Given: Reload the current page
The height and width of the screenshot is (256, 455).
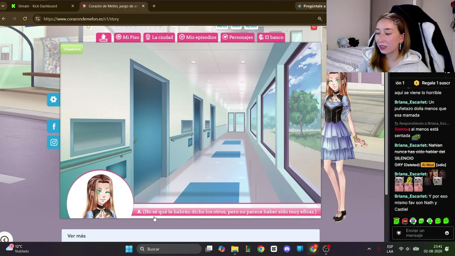Looking at the screenshot, I should tap(25, 19).
